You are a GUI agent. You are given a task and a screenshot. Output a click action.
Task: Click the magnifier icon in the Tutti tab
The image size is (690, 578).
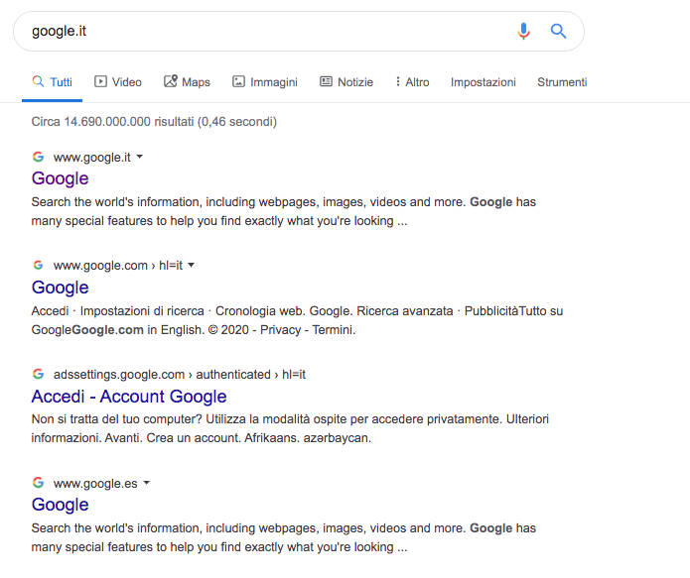coord(39,81)
